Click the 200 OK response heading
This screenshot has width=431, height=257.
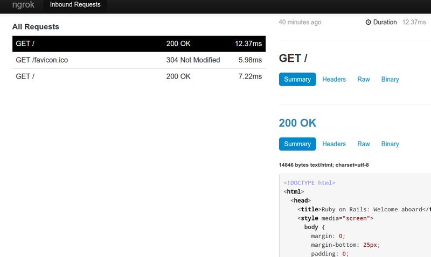pyautogui.click(x=297, y=123)
